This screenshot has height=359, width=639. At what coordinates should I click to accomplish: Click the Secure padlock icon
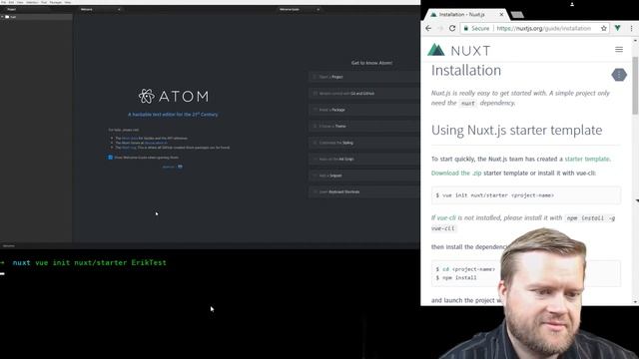coord(466,29)
